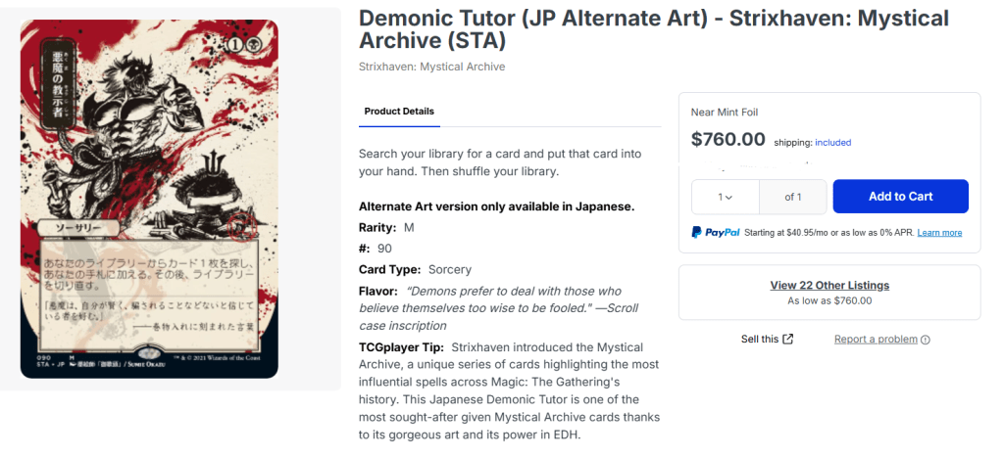Click the external-link icon beside Sell this

pos(788,340)
